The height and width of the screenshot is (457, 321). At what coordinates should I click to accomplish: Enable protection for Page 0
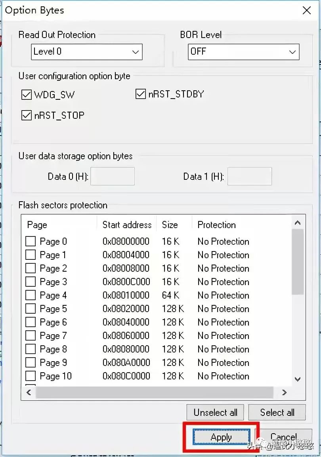click(31, 242)
